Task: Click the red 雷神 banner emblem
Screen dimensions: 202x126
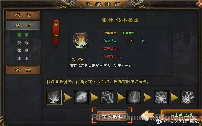Action: point(56,32)
